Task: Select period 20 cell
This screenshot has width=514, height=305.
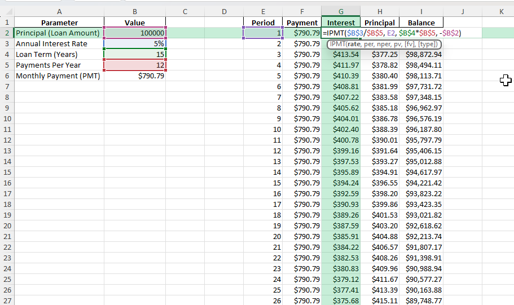Action: tap(263, 237)
